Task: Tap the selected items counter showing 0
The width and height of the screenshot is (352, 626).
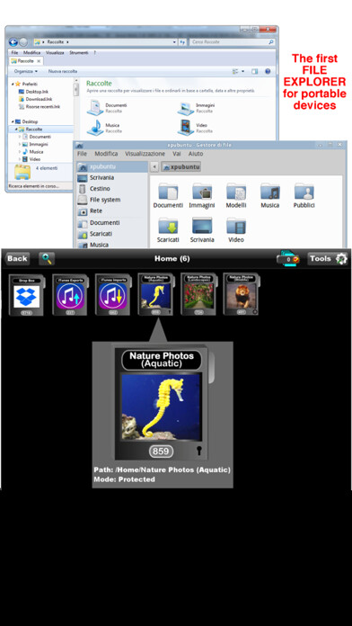Action: coord(288,259)
